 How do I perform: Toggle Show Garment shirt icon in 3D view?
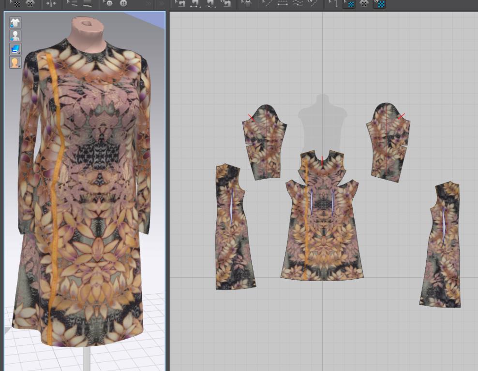[x=15, y=23]
